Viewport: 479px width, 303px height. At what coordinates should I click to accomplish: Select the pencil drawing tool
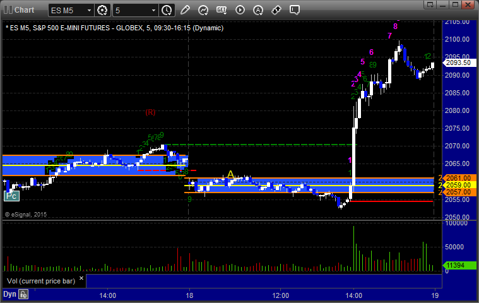[x=185, y=10]
